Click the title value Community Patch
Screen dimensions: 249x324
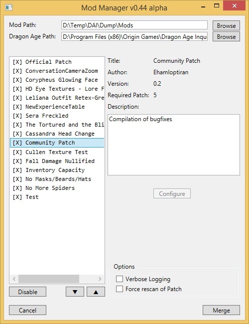tap(177, 61)
